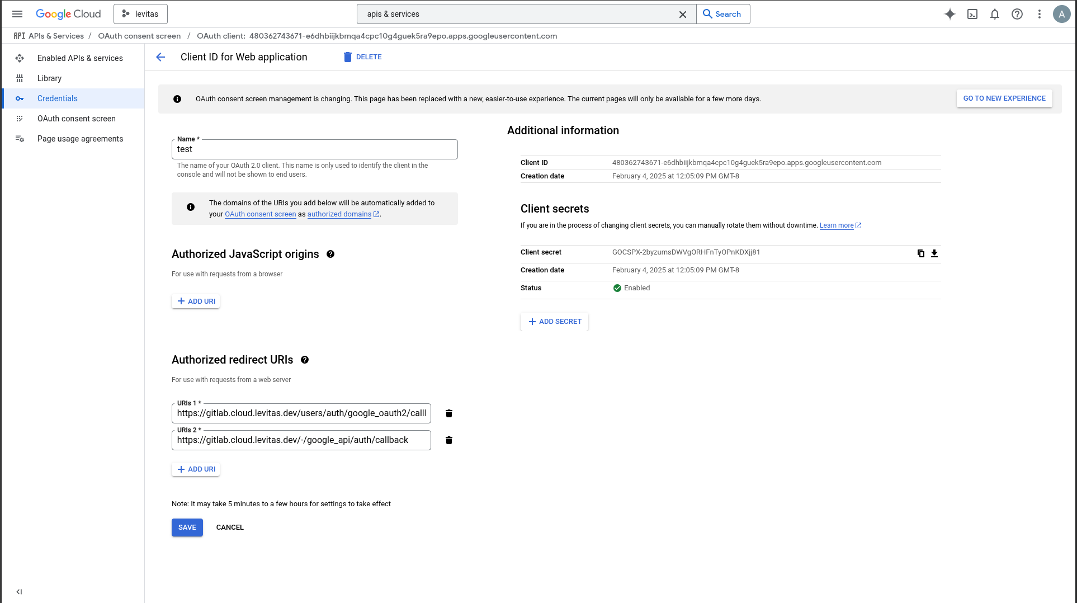This screenshot has width=1077, height=603.
Task: Download the client secret
Action: [x=934, y=253]
